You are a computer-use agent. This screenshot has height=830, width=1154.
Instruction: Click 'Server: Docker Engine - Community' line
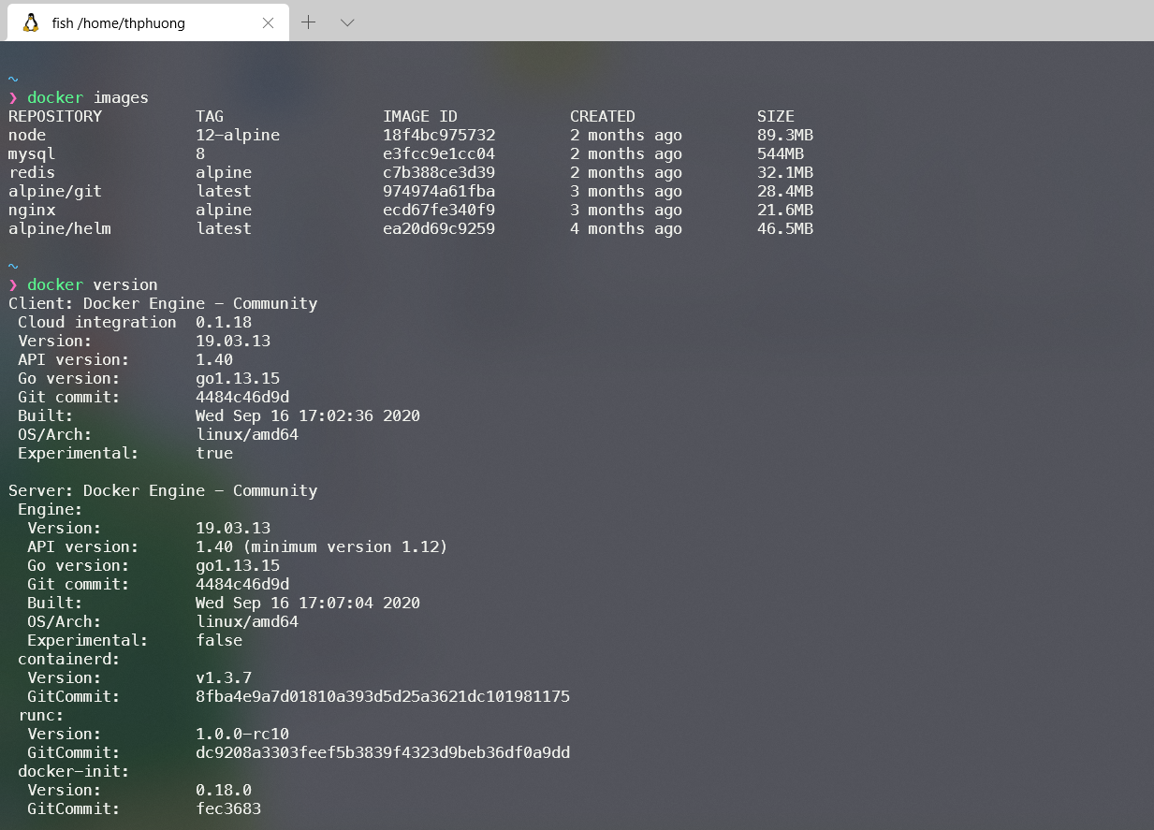pyautogui.click(x=163, y=490)
